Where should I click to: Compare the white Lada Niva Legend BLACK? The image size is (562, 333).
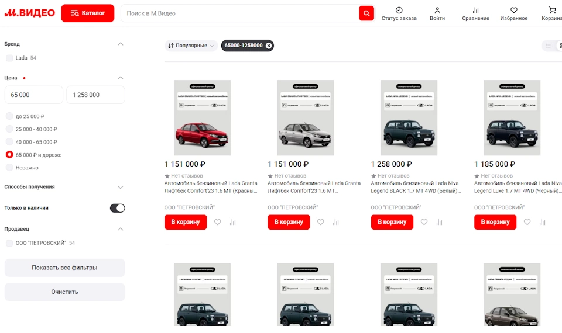pyautogui.click(x=439, y=222)
